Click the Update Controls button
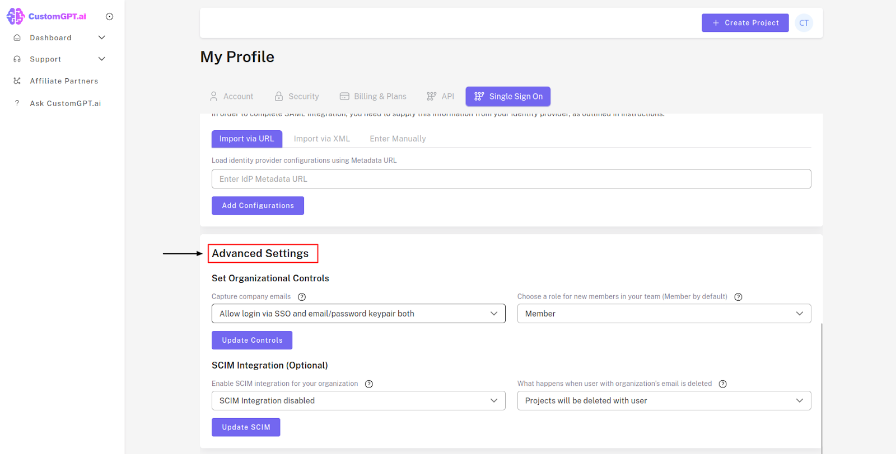This screenshot has width=896, height=454. click(x=252, y=340)
